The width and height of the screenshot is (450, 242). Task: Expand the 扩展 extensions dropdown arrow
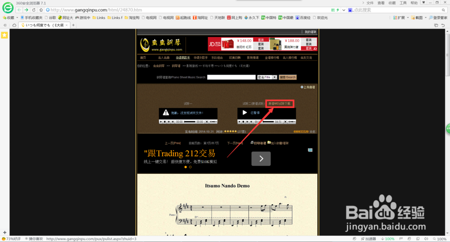(x=408, y=18)
